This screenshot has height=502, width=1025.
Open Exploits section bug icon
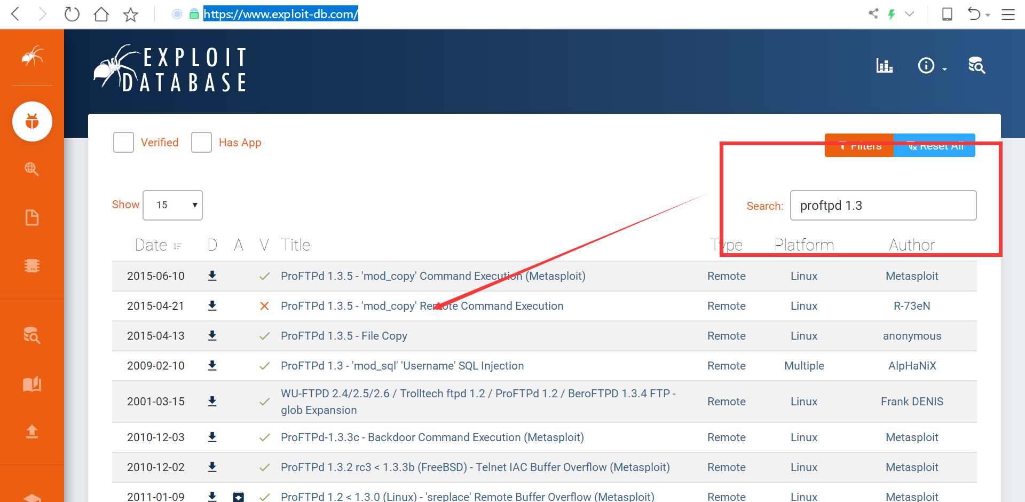pyautogui.click(x=32, y=122)
